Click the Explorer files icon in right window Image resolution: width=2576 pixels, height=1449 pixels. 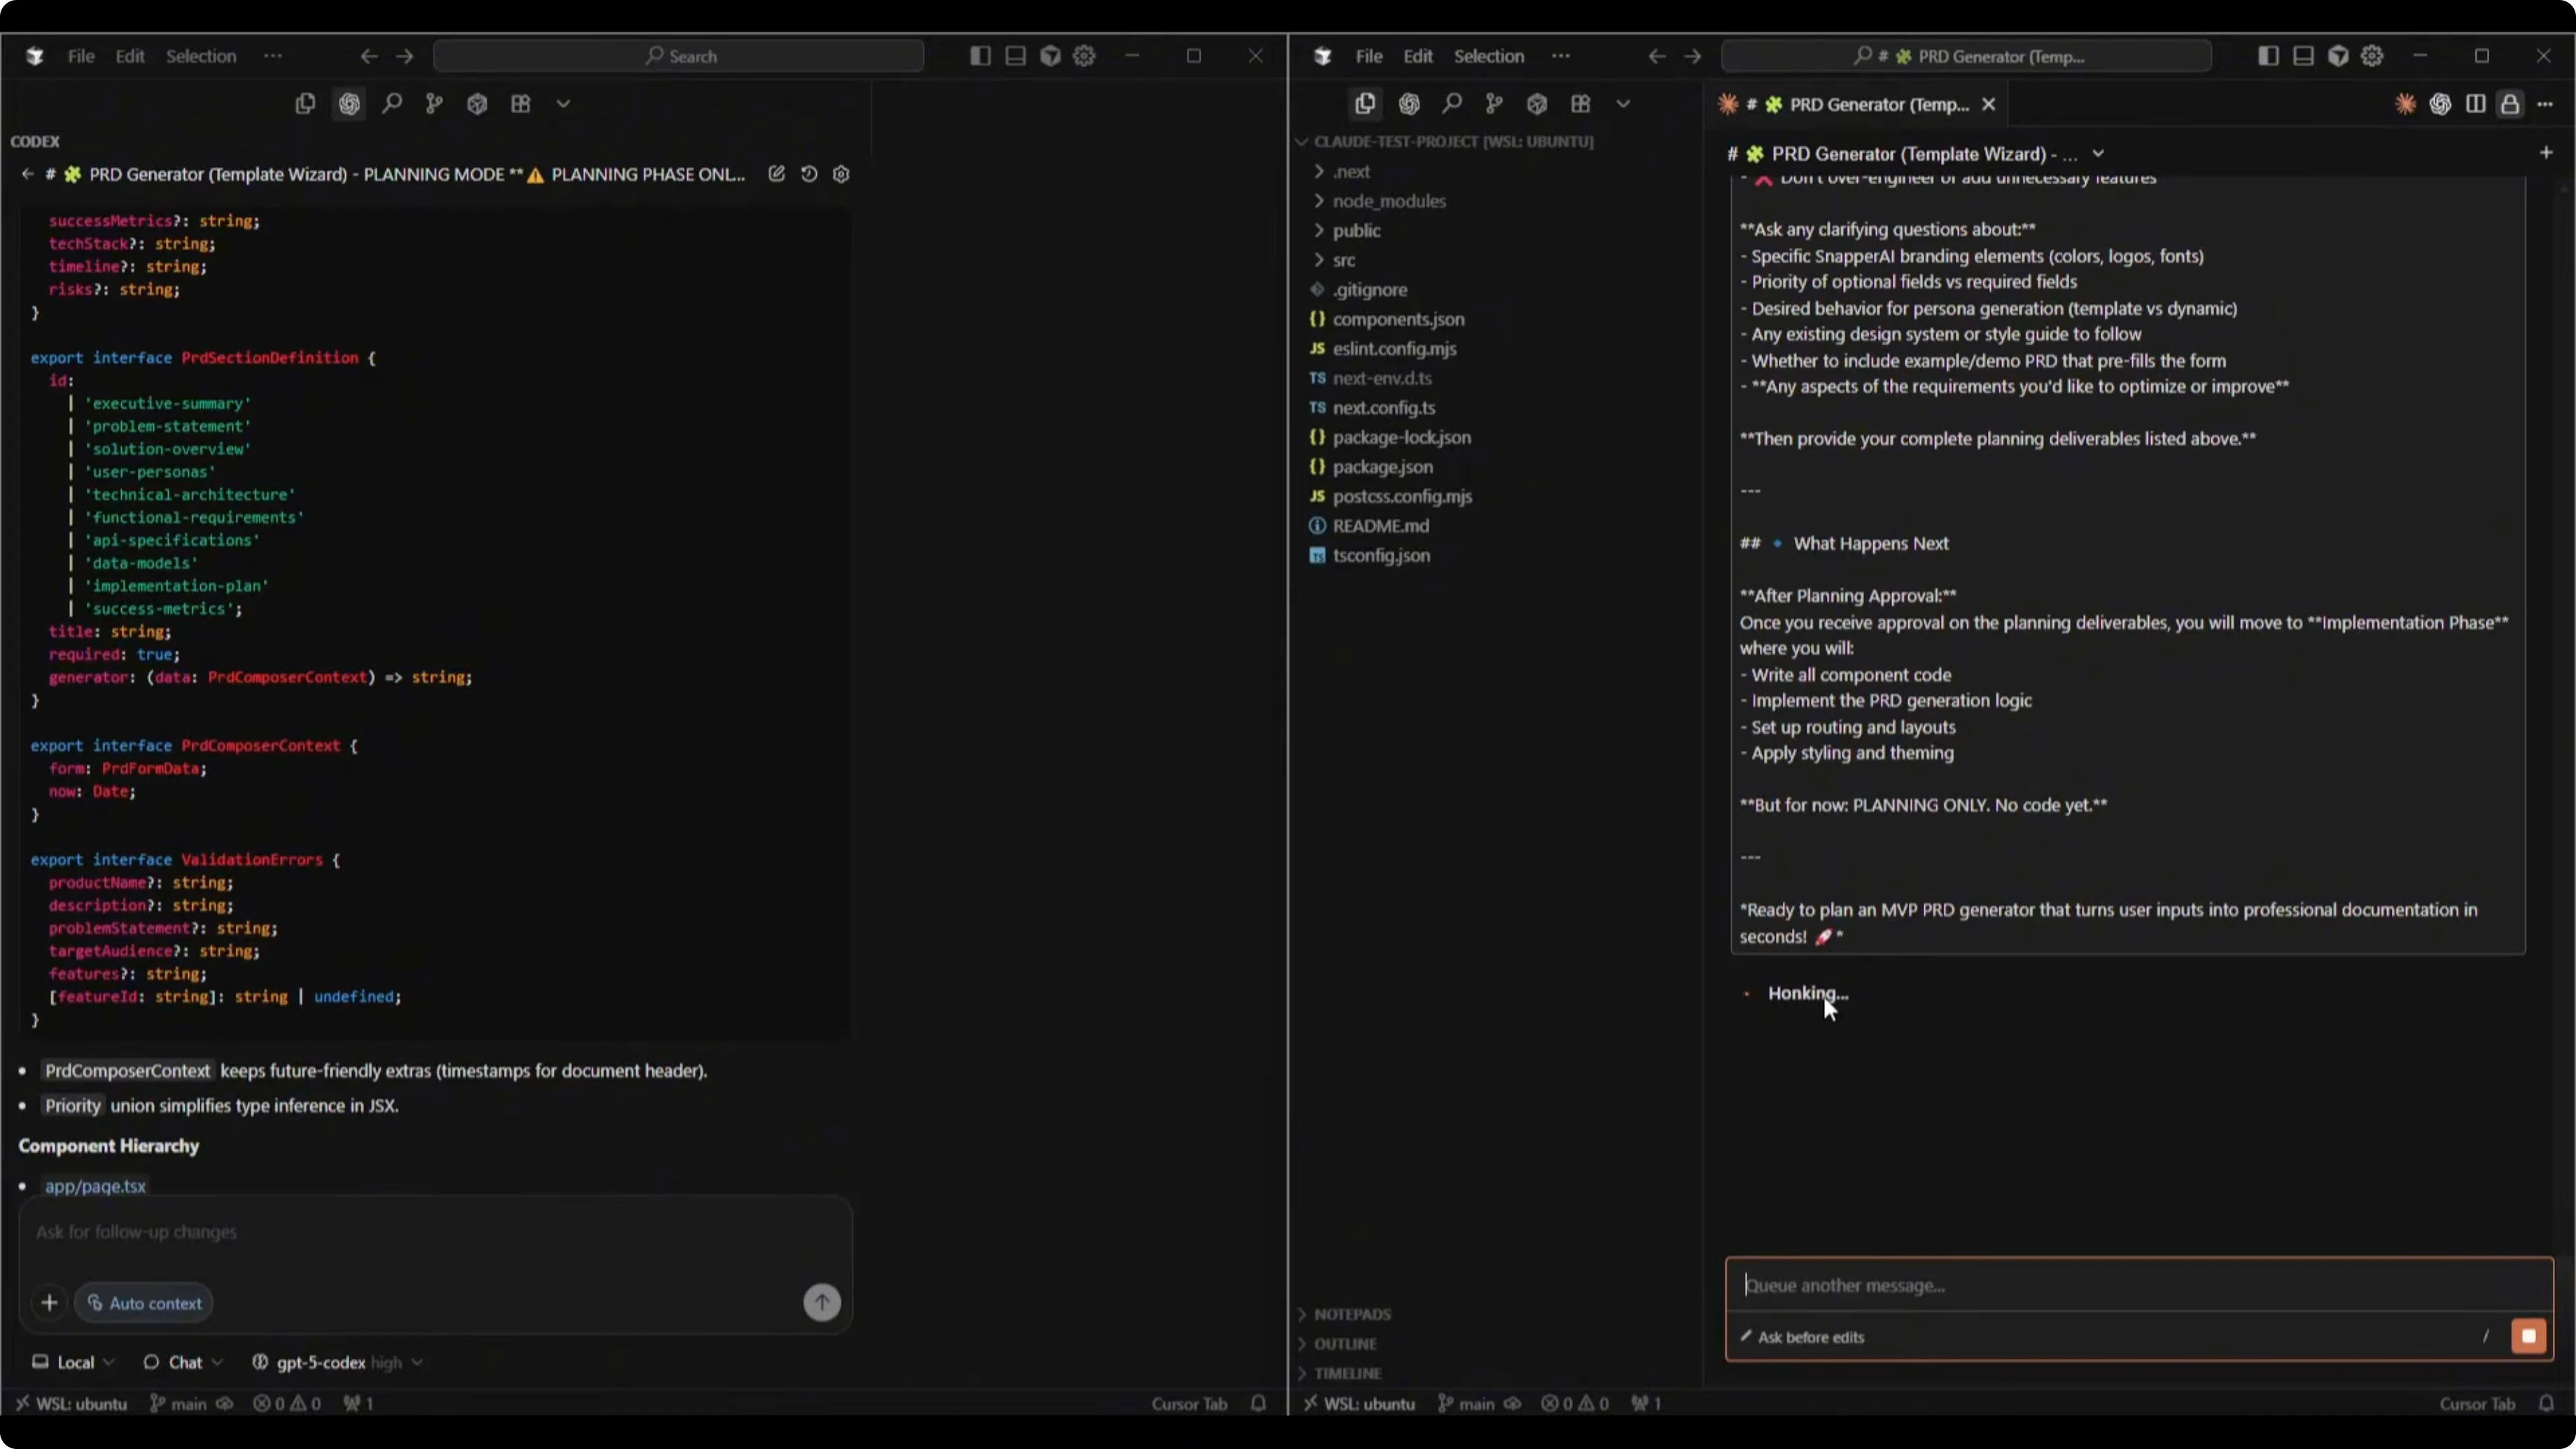tap(1365, 104)
